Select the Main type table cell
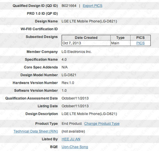 (x=120, y=43)
